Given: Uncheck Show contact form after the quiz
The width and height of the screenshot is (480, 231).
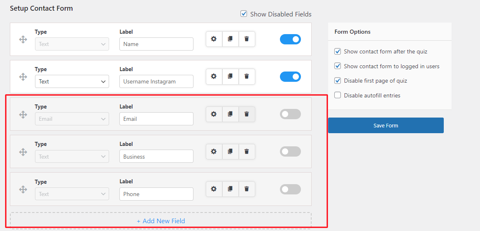Looking at the screenshot, I should [x=338, y=51].
